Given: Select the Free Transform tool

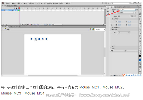Looking at the screenshot, I should click(x=140, y=14).
